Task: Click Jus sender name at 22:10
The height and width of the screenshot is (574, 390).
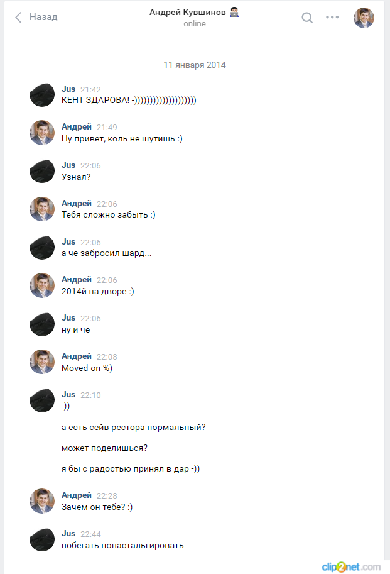Action: coord(68,394)
